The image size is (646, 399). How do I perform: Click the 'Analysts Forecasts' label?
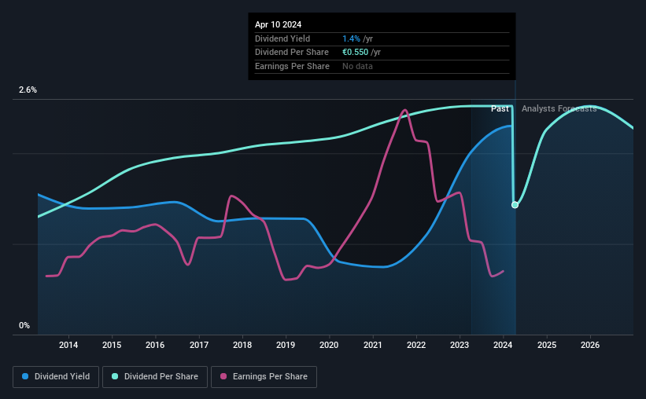click(x=559, y=108)
